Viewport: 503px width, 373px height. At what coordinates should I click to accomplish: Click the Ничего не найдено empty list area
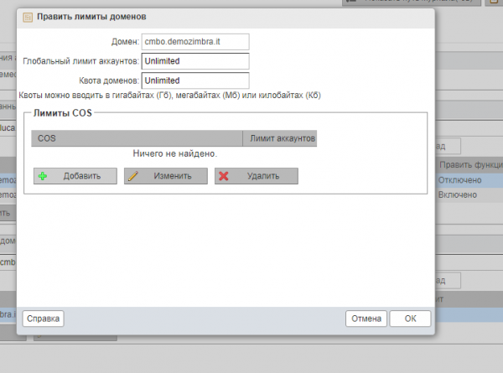tap(174, 154)
